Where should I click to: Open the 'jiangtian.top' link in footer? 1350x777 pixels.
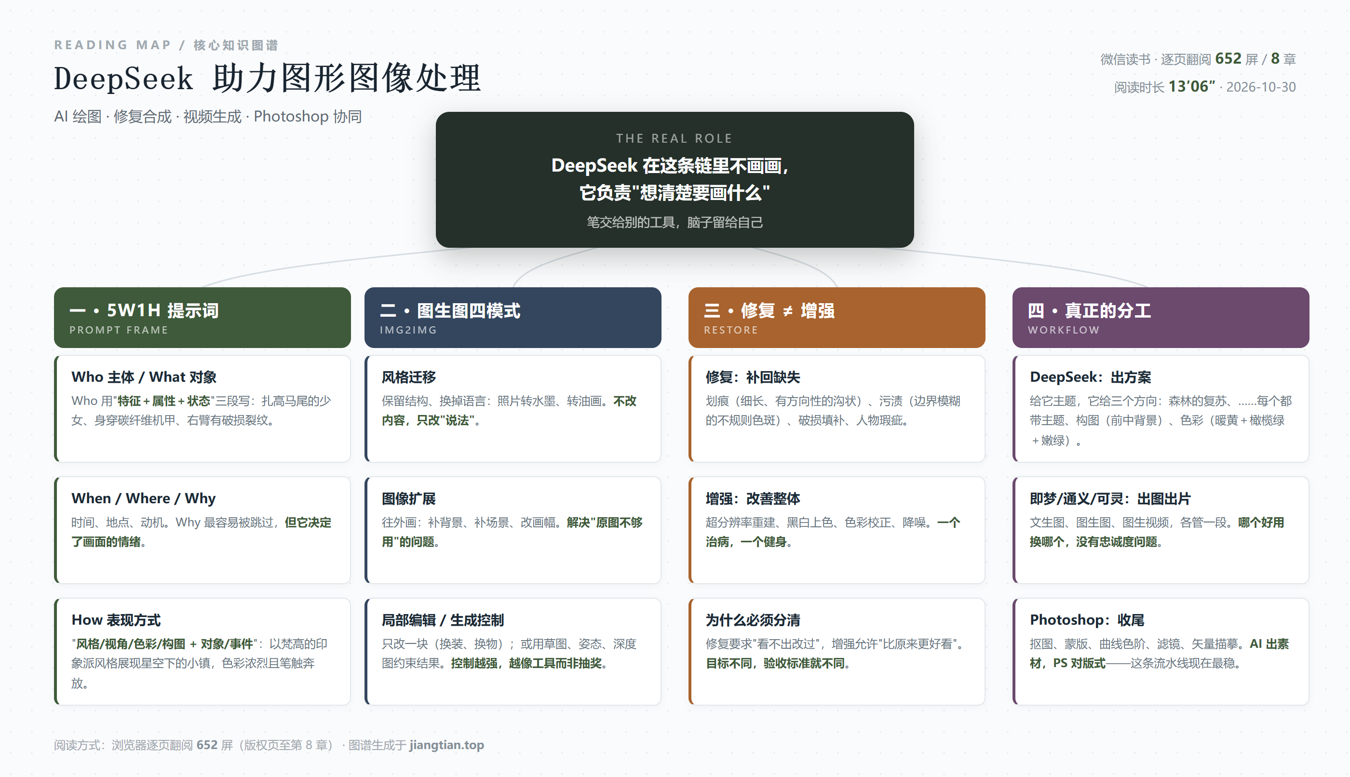(x=447, y=745)
